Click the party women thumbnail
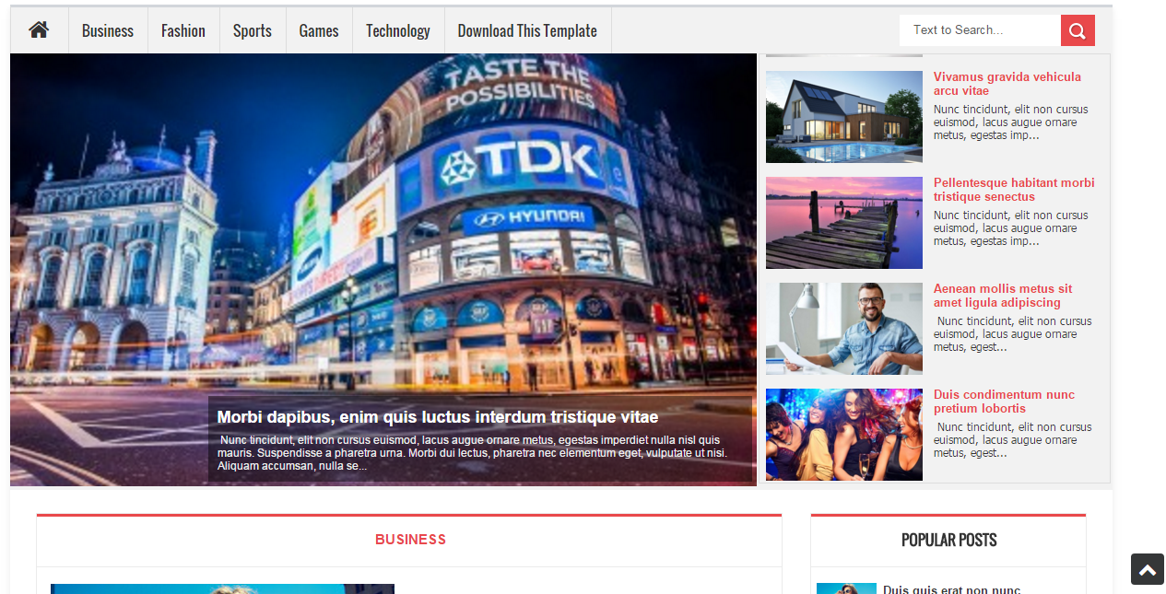 pyautogui.click(x=844, y=435)
